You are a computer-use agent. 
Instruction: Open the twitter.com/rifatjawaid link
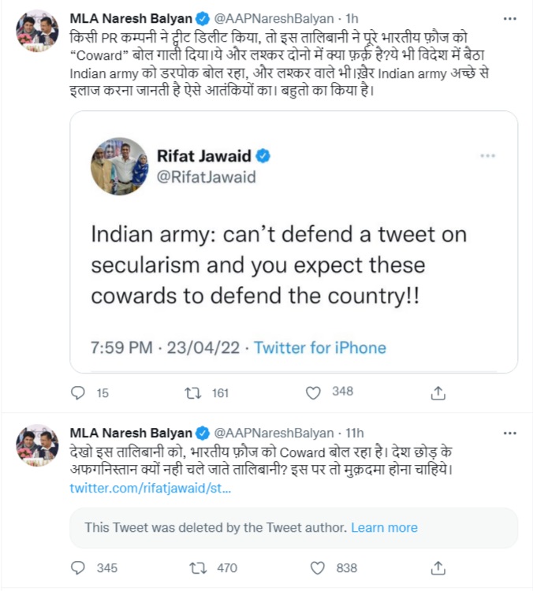coord(151,489)
